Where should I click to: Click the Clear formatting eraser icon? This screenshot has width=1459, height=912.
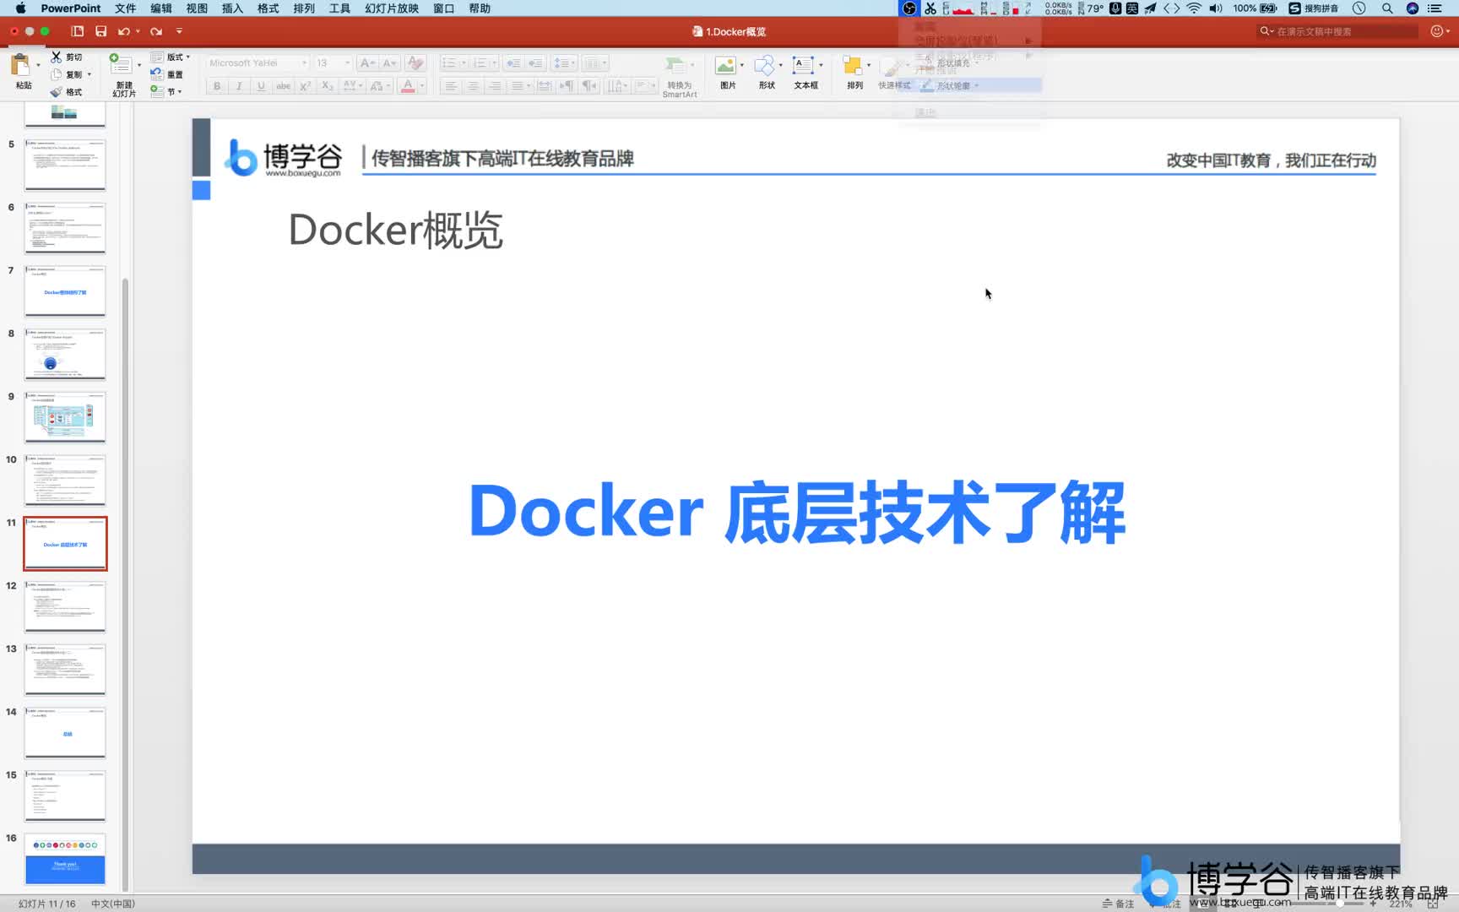(415, 63)
